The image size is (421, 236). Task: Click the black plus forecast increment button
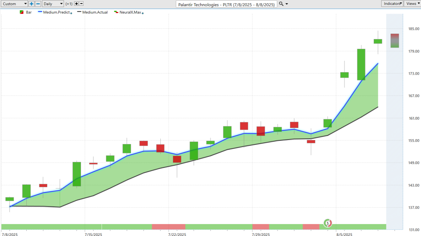click(76, 4)
